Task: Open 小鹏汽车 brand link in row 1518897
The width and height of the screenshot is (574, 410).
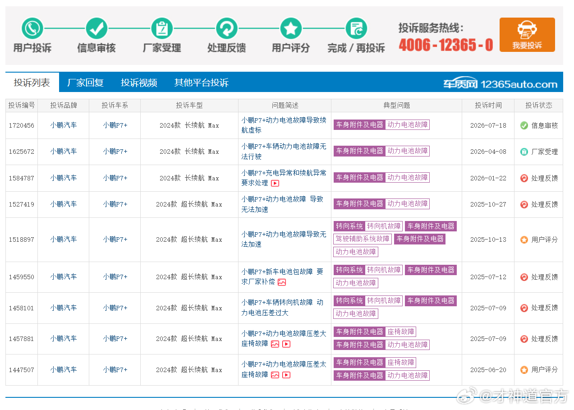Action: tap(64, 240)
